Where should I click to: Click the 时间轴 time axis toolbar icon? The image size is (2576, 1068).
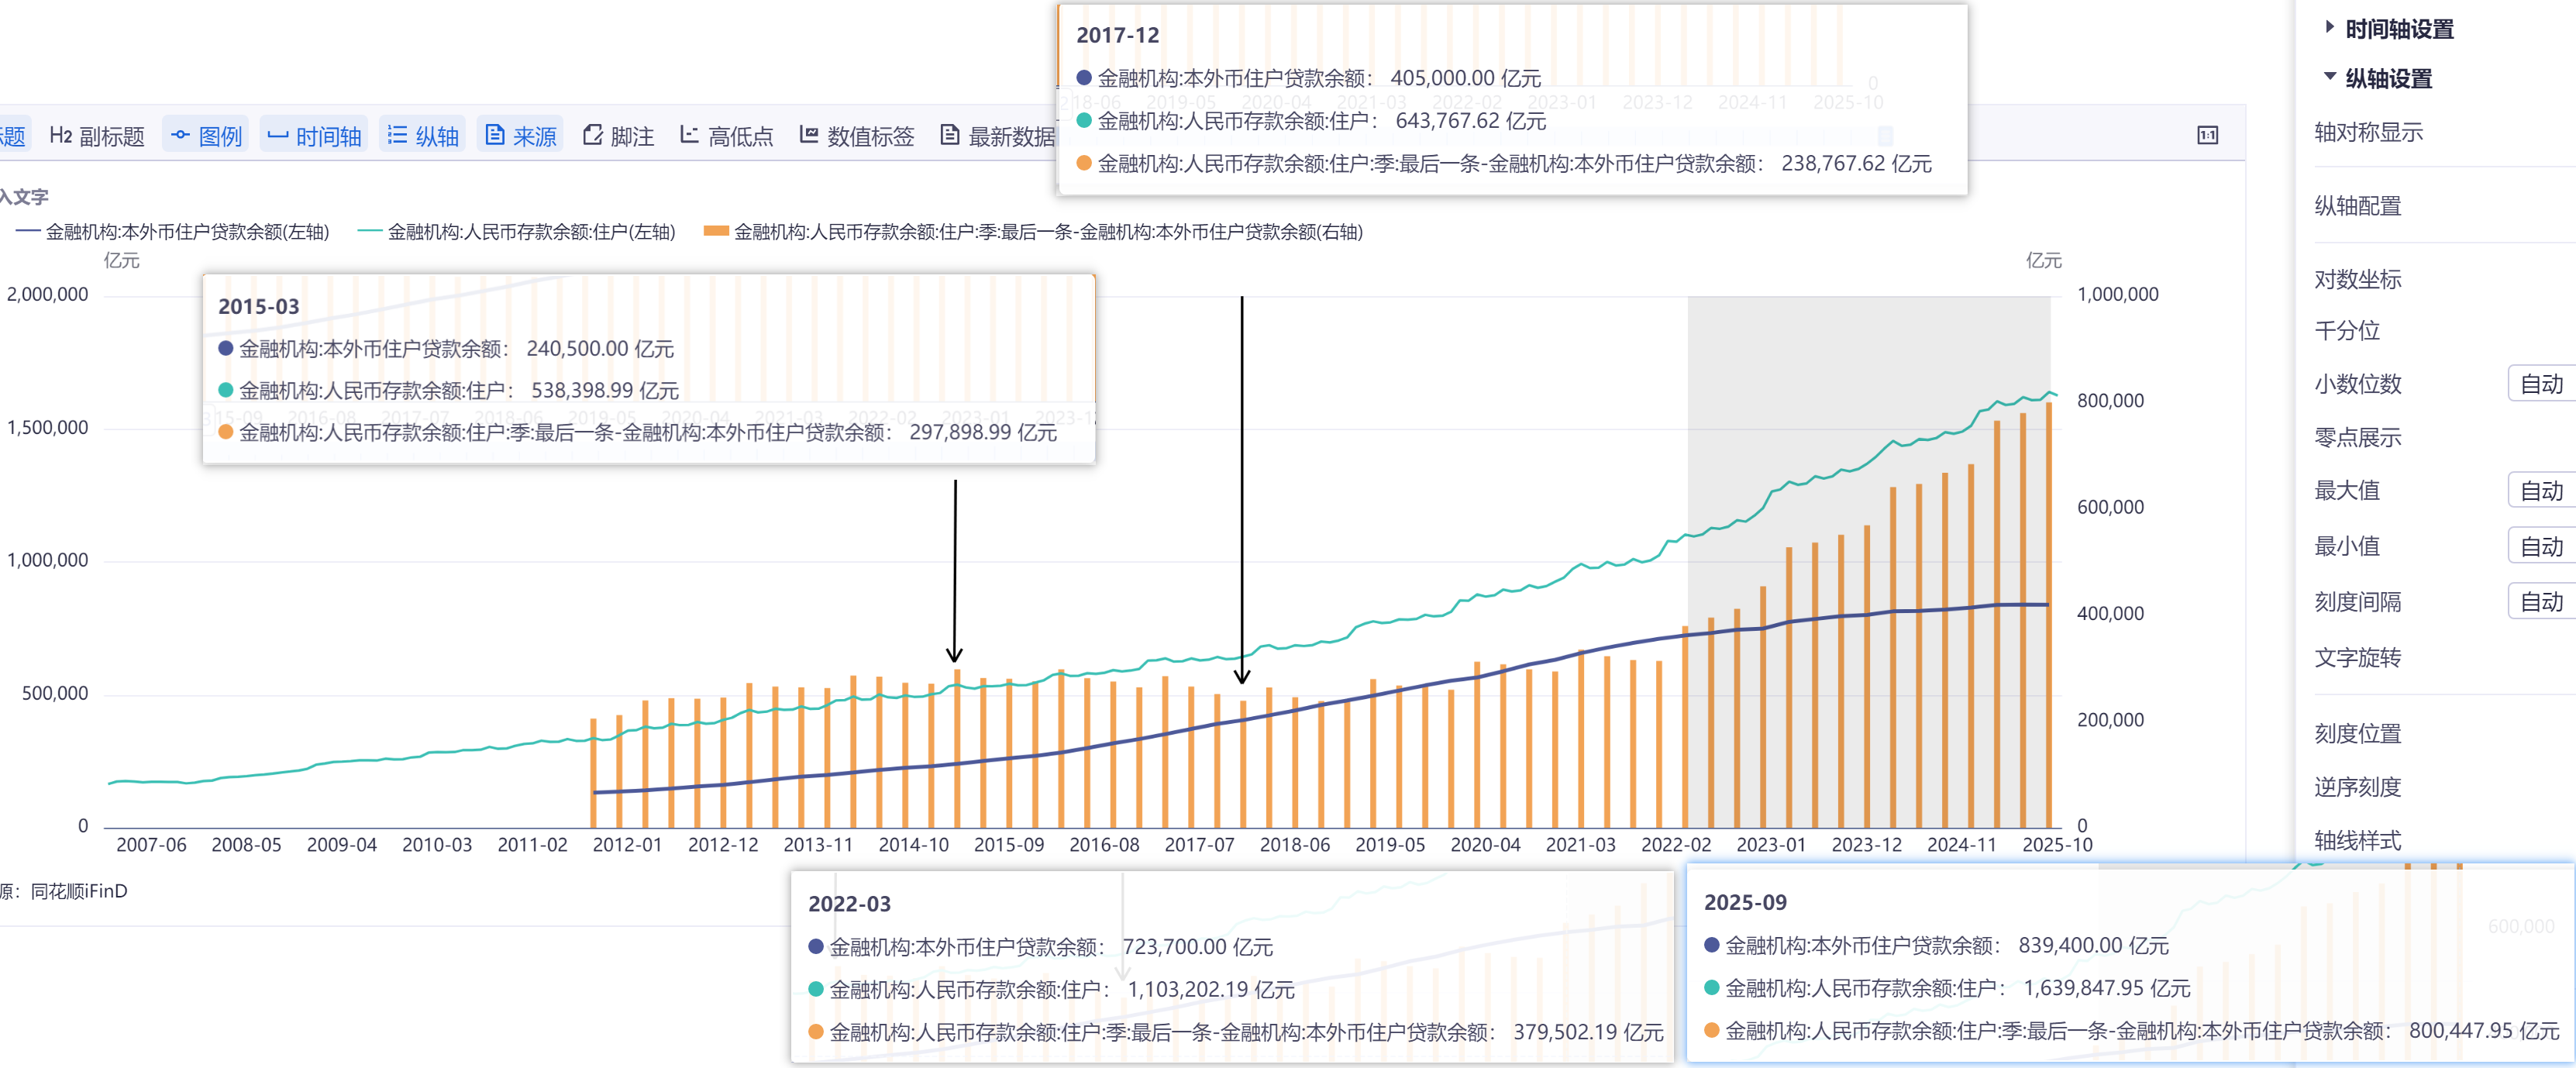pyautogui.click(x=278, y=135)
